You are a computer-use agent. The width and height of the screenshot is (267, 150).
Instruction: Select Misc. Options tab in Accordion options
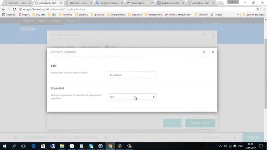pos(90,46)
